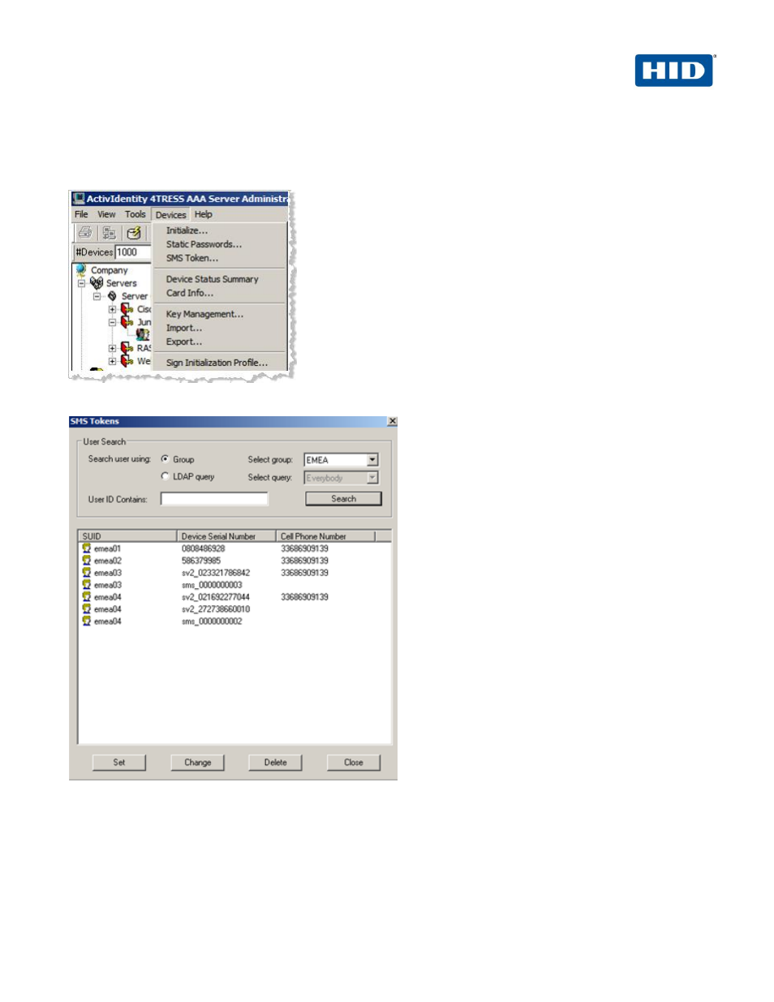Collapse the Servers tree node
774x1002 pixels.
[81, 283]
